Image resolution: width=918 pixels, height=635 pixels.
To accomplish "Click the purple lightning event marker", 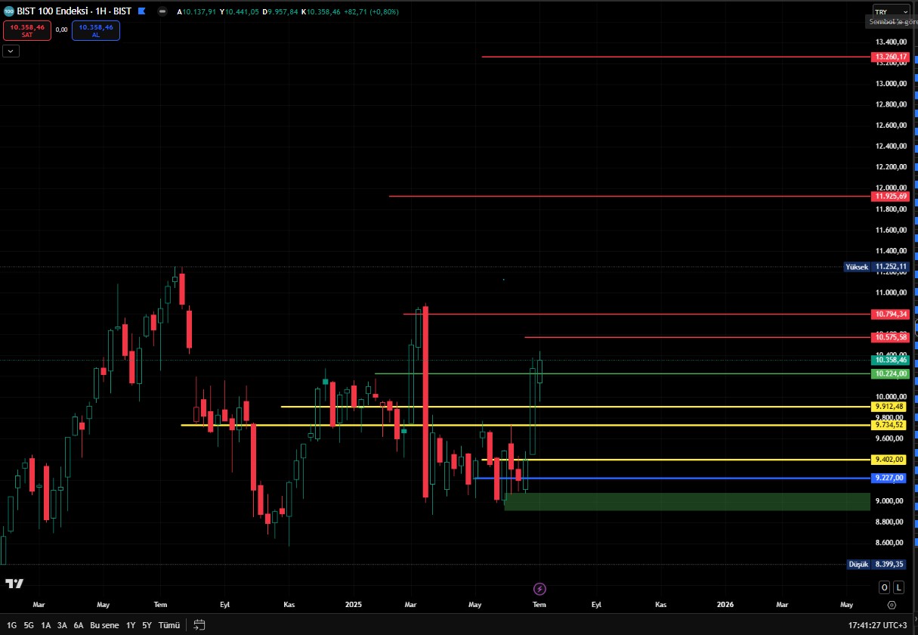I will point(539,589).
